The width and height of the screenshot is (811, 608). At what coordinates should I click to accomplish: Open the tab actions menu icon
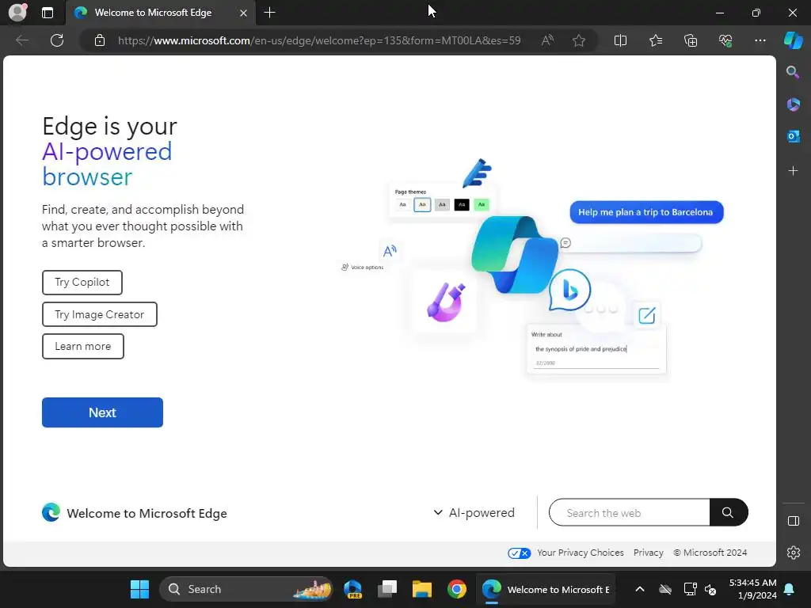click(x=47, y=13)
